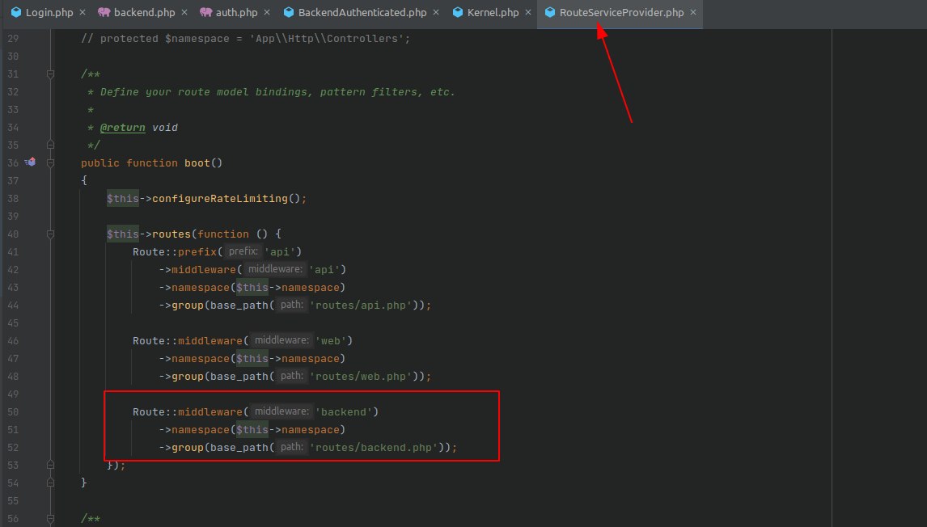Click the 'web' middleware string
This screenshot has height=527, width=927.
point(331,341)
